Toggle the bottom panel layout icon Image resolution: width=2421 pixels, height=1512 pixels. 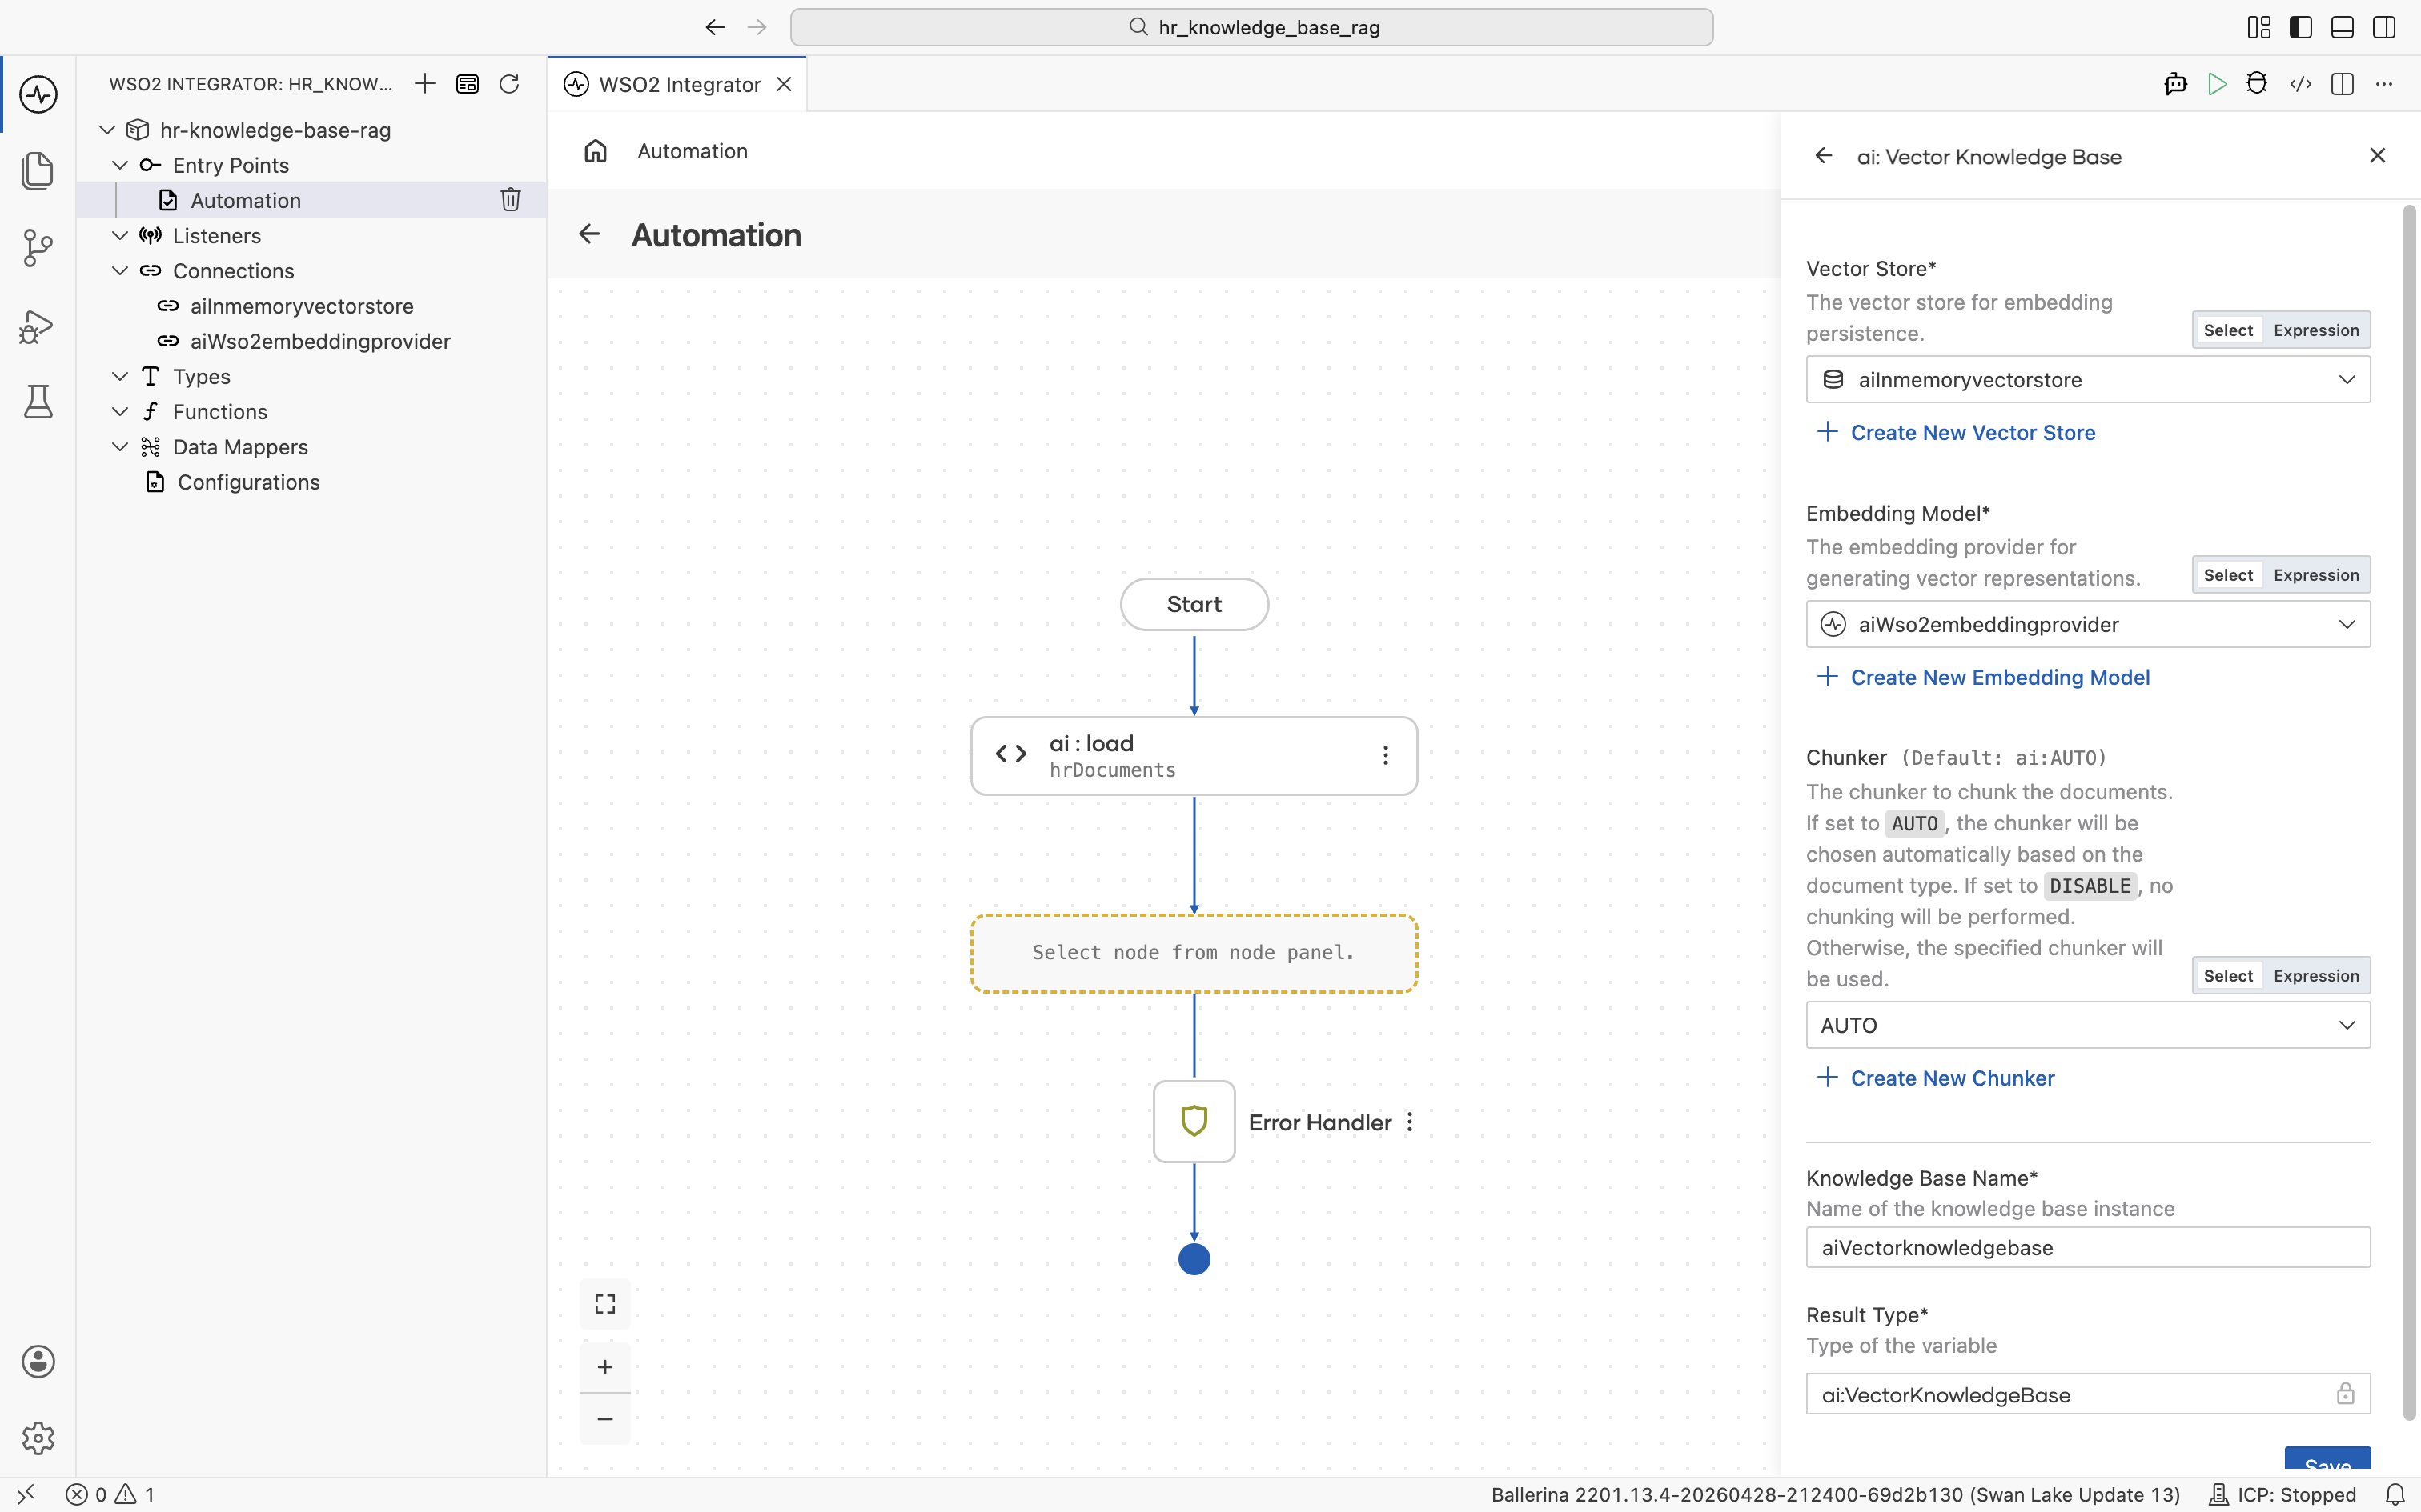[2342, 27]
